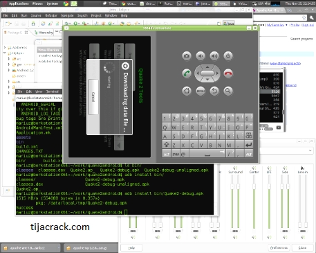Mute the Surround channel in mixer

click(x=235, y=237)
